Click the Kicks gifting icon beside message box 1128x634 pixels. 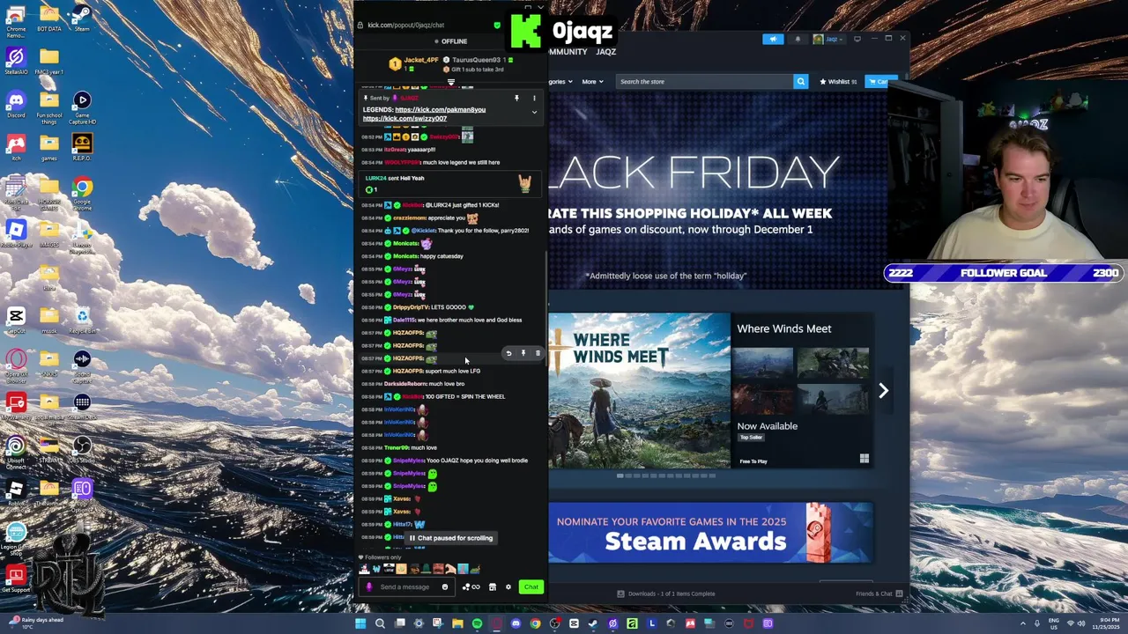(471, 587)
